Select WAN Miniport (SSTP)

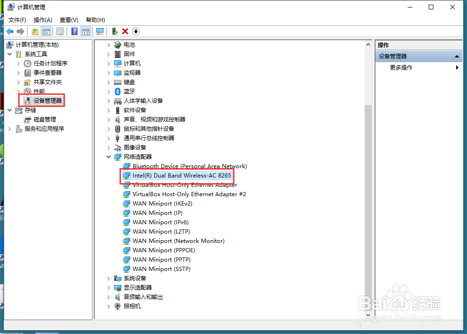(162, 269)
